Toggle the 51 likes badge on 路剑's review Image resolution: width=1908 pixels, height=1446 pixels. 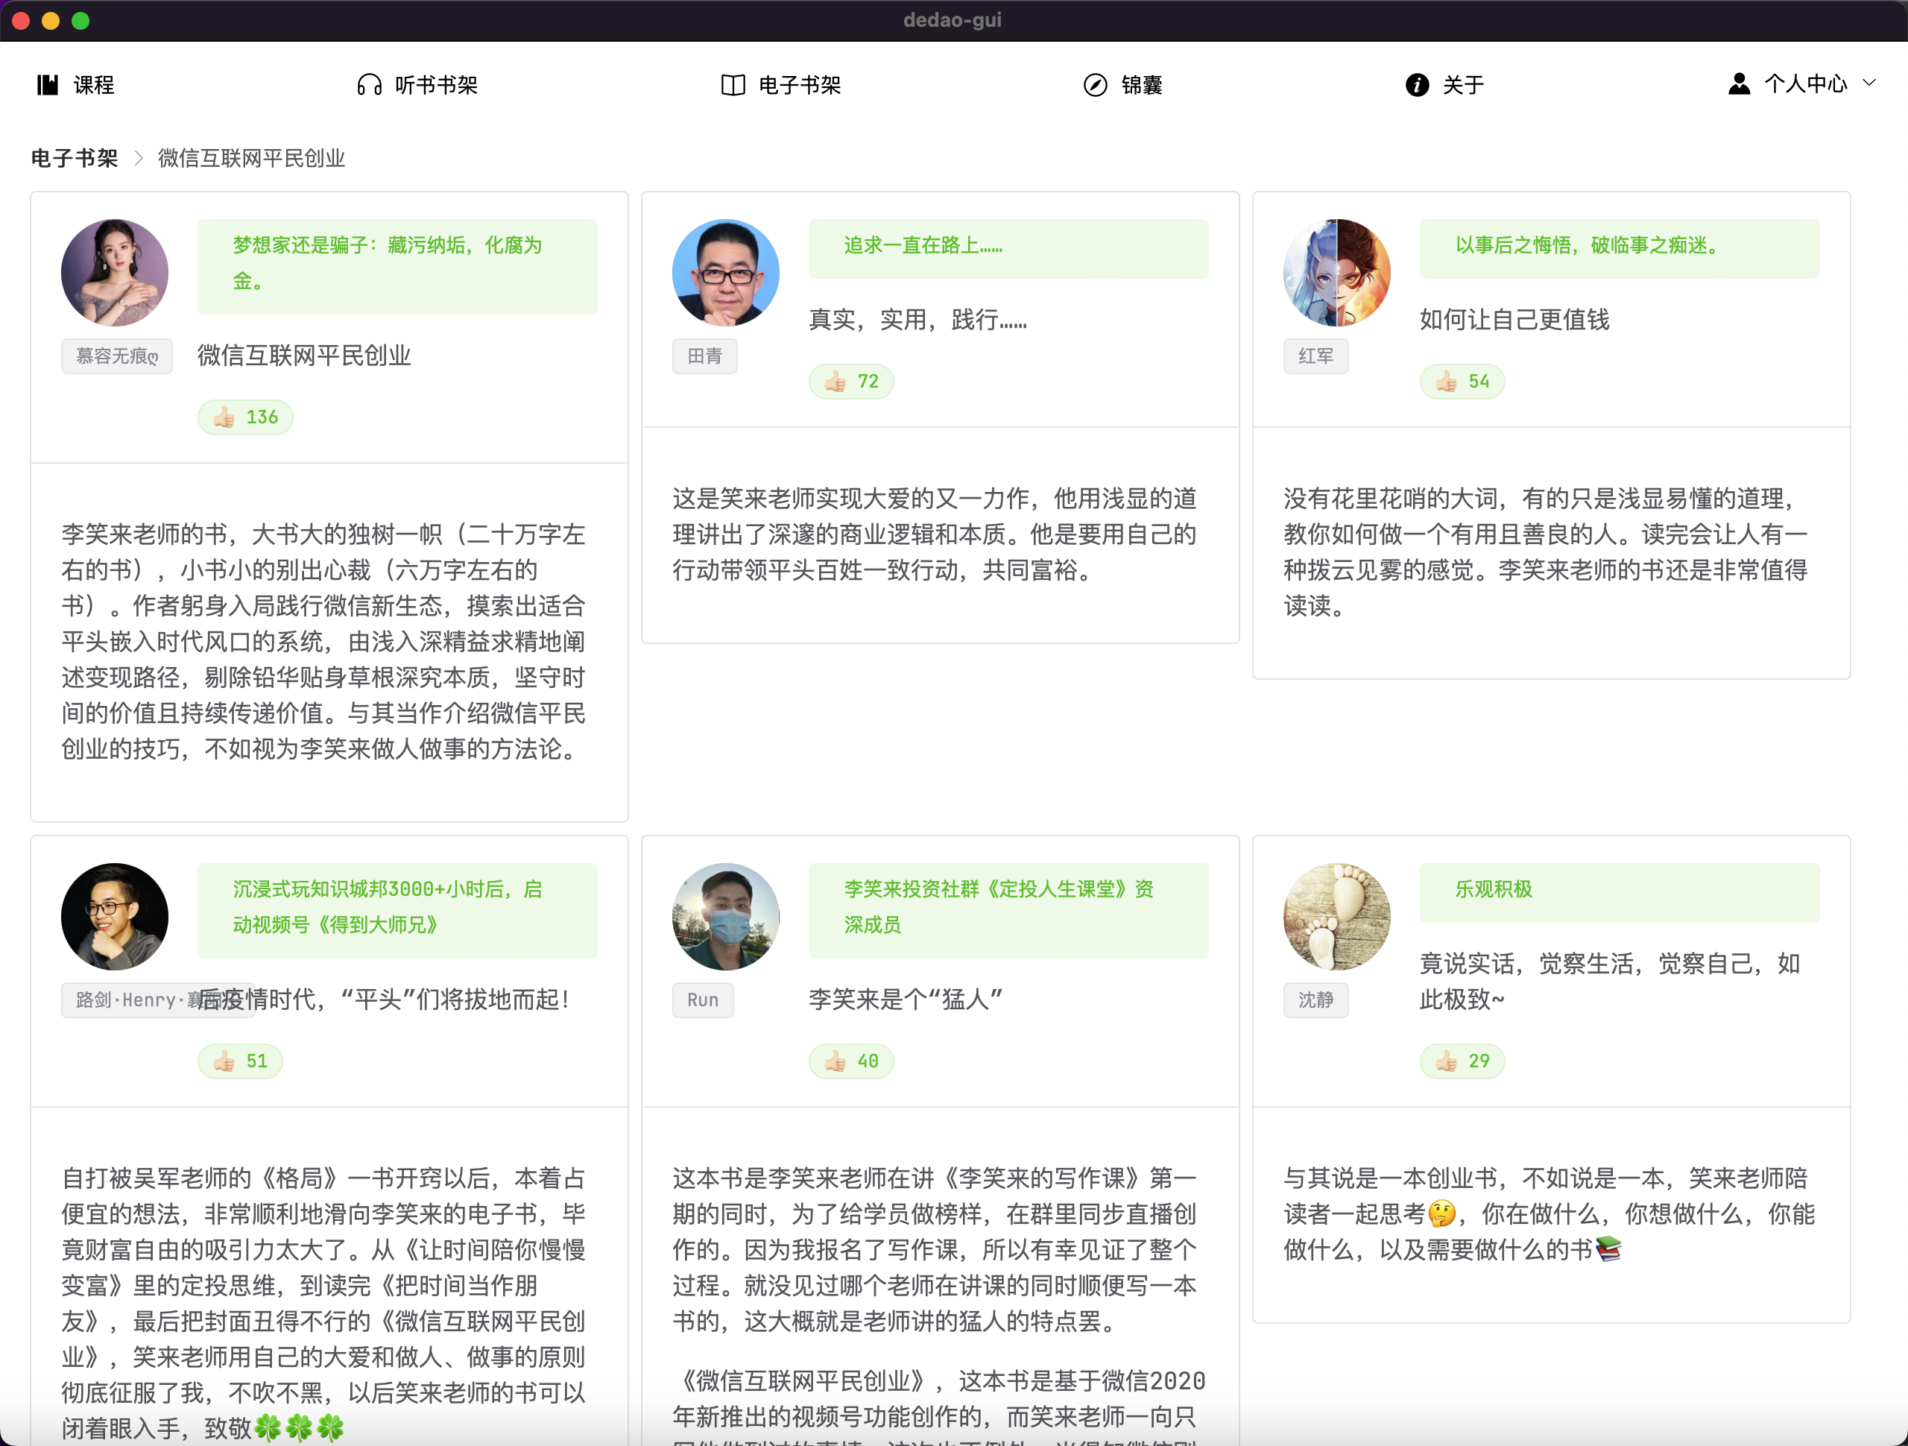tap(241, 1061)
